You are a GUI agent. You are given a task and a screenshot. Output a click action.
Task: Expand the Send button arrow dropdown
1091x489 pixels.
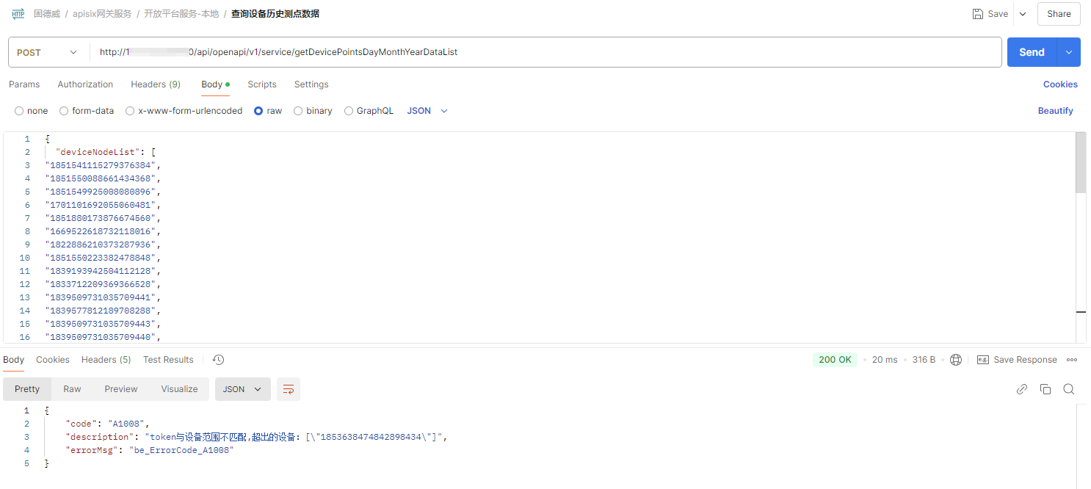(x=1068, y=52)
